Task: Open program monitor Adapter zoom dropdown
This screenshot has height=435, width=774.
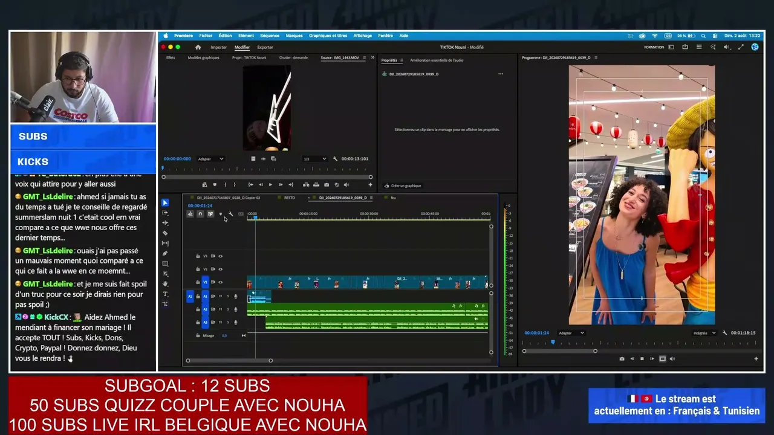Action: (x=571, y=333)
